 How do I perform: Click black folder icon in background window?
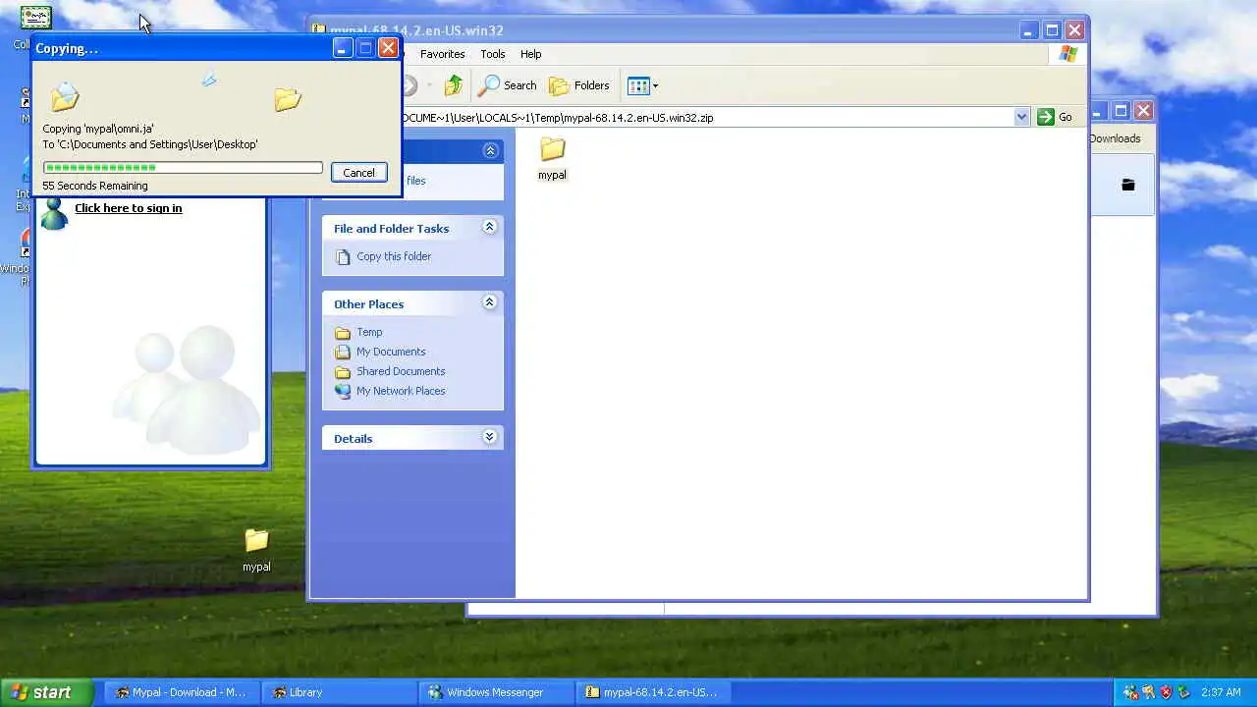(1127, 185)
